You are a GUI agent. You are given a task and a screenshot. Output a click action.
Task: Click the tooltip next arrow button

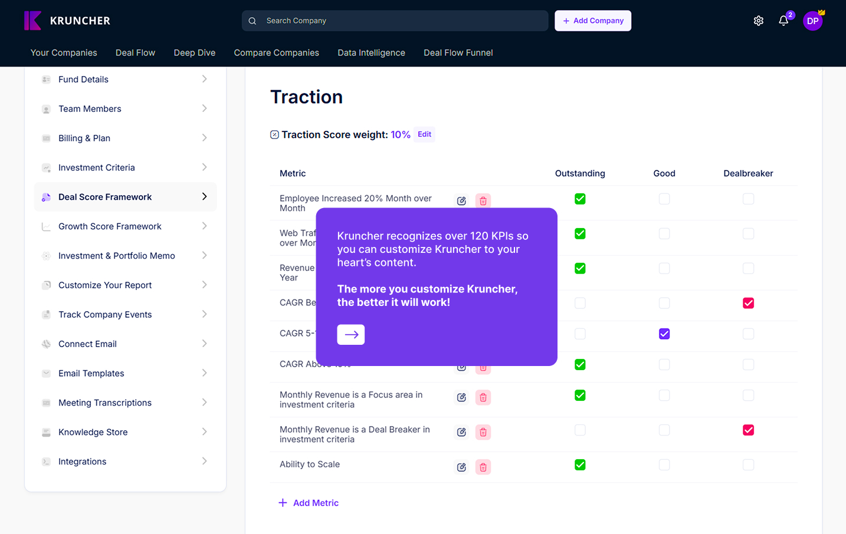tap(350, 334)
